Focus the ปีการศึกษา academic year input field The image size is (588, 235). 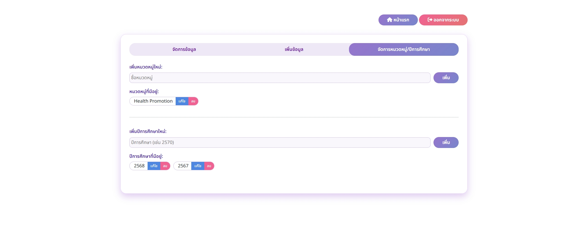pyautogui.click(x=280, y=143)
